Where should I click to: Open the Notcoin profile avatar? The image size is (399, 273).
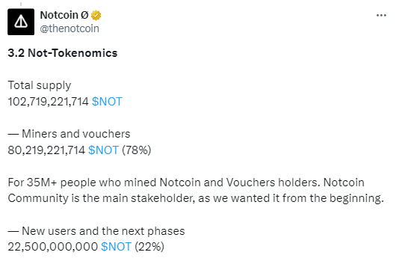(21, 22)
